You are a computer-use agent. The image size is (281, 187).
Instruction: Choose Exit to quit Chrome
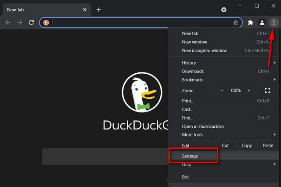223,177
